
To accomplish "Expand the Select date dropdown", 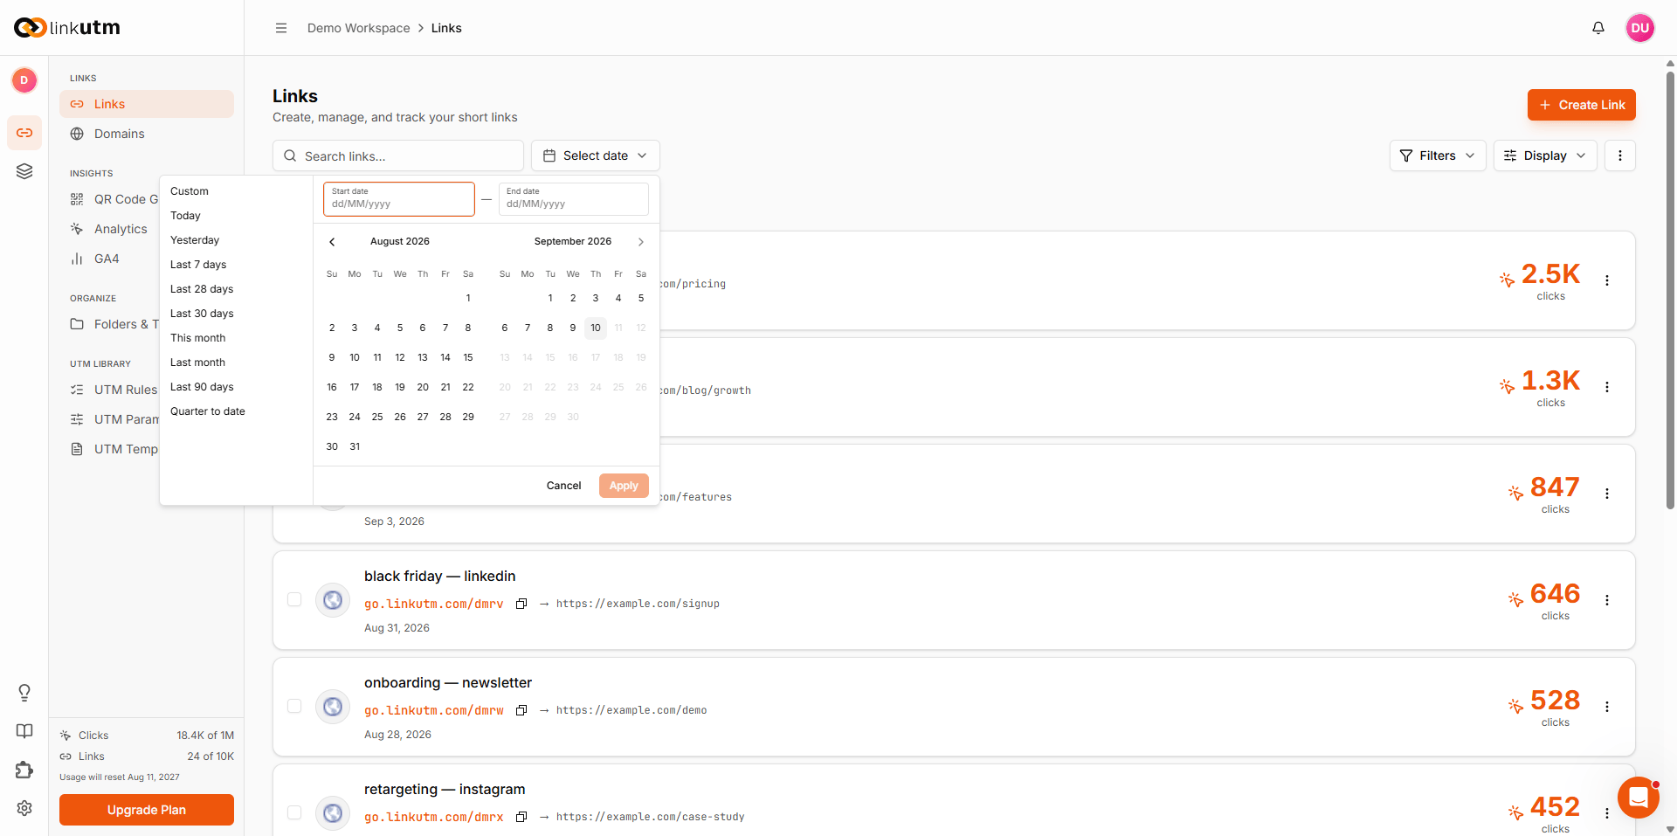I will tap(596, 155).
